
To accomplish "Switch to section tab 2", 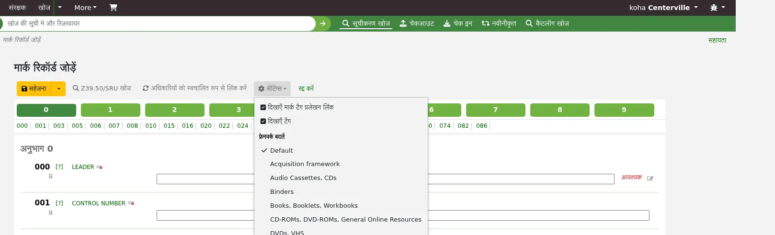I will 175,110.
